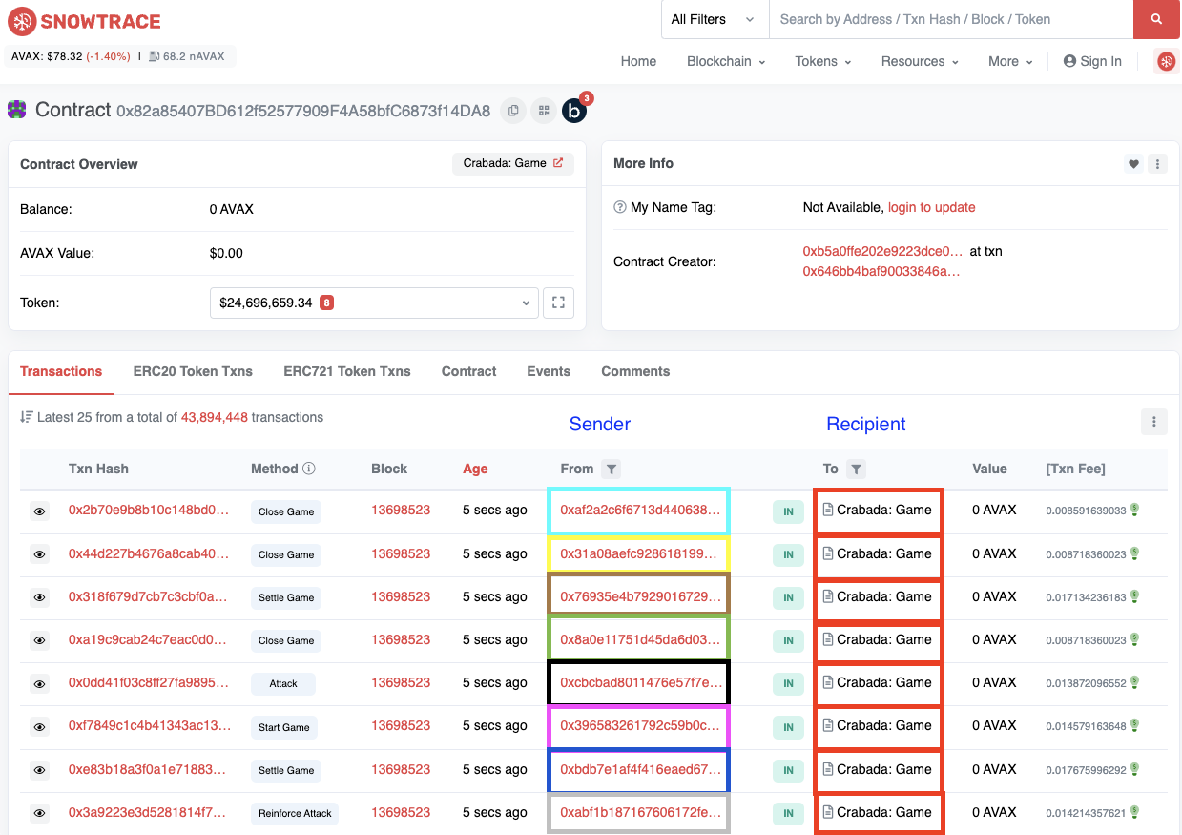Open the Contract tab

(468, 371)
